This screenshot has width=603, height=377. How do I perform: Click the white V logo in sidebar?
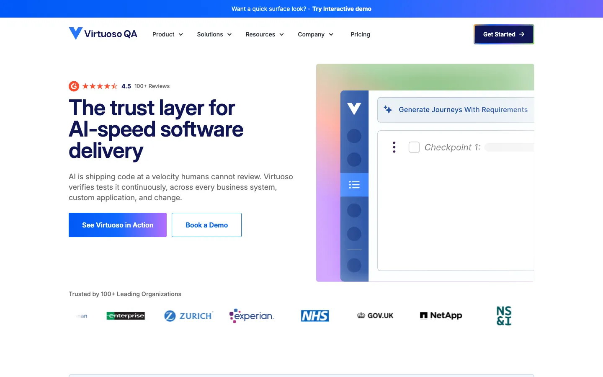pos(354,109)
